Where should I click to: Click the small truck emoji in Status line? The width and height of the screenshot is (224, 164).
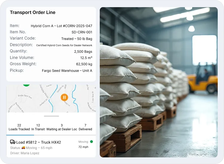point(23,148)
